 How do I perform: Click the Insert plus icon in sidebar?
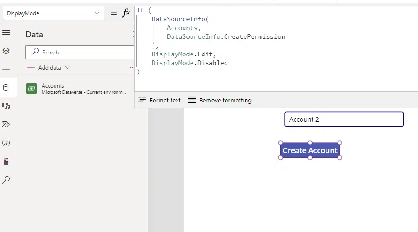coord(6,69)
